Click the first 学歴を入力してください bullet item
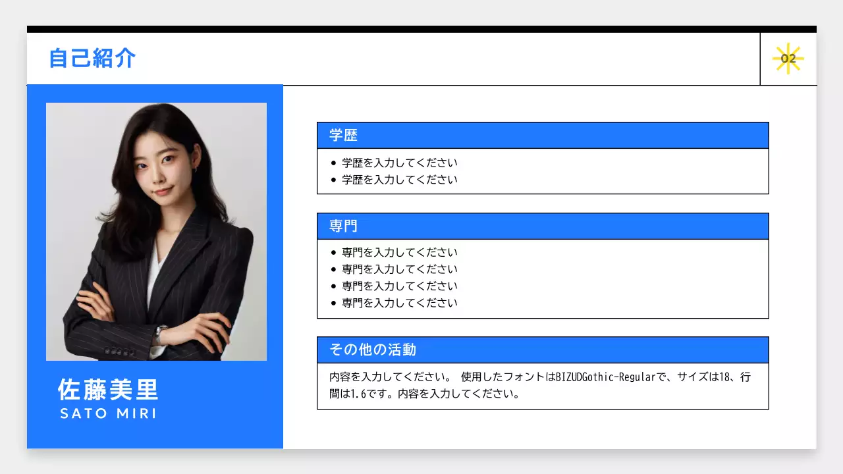 [x=398, y=163]
